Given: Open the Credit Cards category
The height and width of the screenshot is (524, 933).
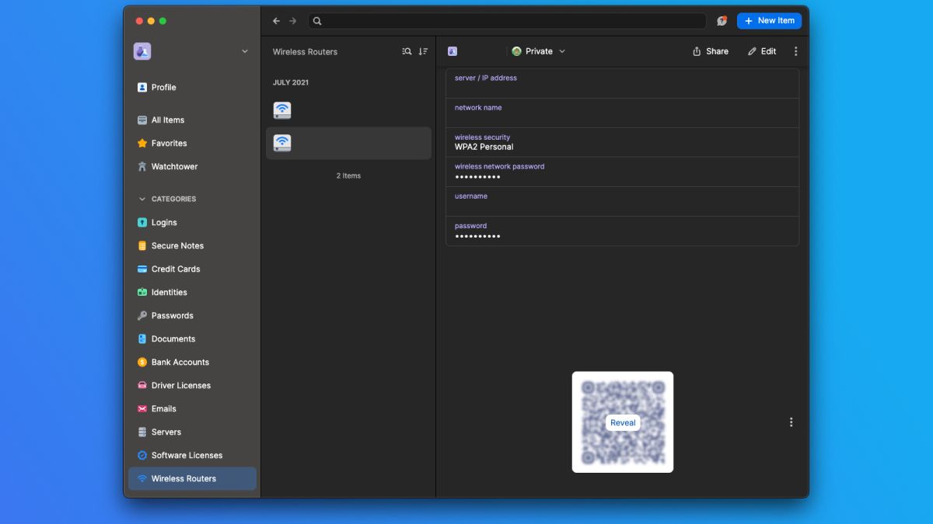Looking at the screenshot, I should point(176,269).
